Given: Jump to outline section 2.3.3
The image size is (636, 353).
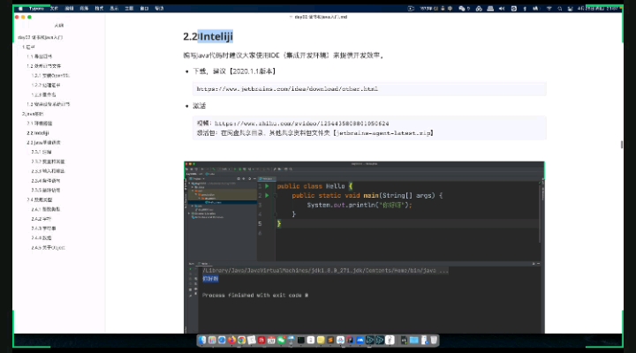Looking at the screenshot, I should tap(48, 171).
